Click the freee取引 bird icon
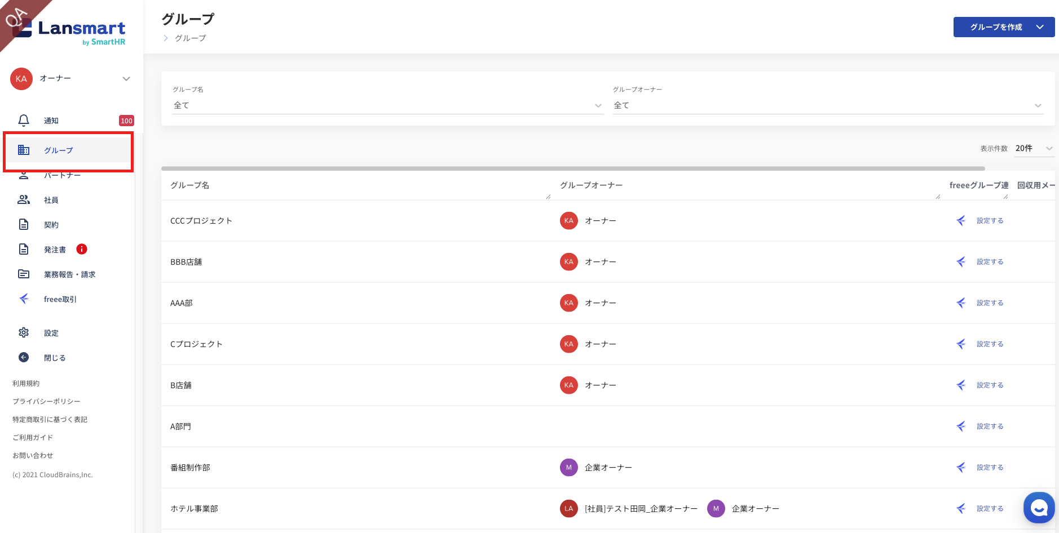 point(24,299)
